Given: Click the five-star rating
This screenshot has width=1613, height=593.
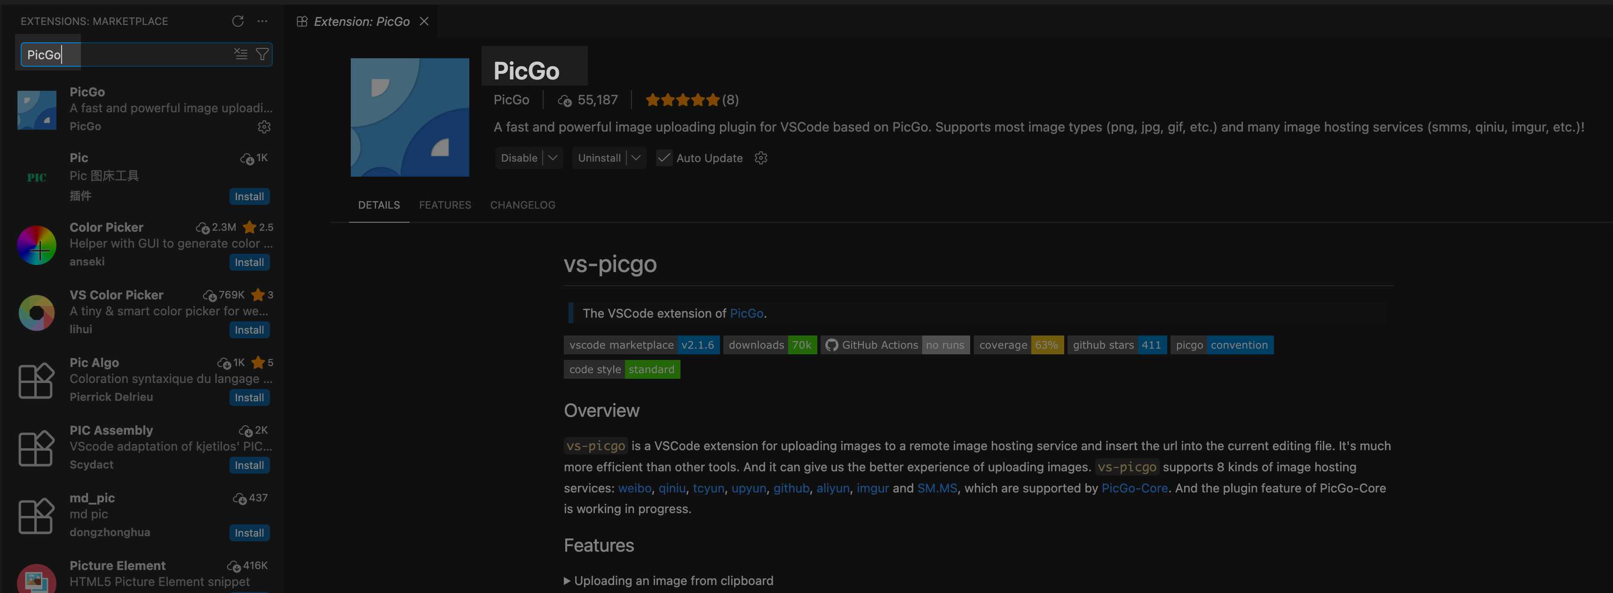Looking at the screenshot, I should click(682, 100).
